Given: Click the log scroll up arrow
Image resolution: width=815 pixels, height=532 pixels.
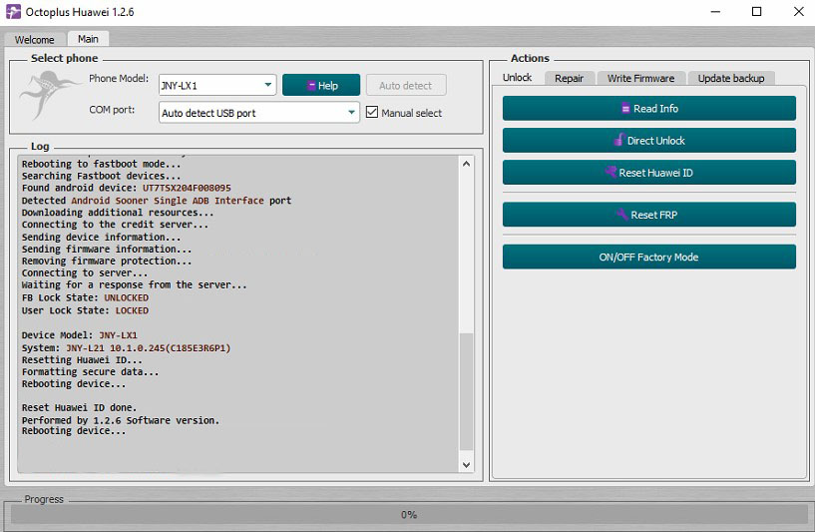Looking at the screenshot, I should 466,164.
